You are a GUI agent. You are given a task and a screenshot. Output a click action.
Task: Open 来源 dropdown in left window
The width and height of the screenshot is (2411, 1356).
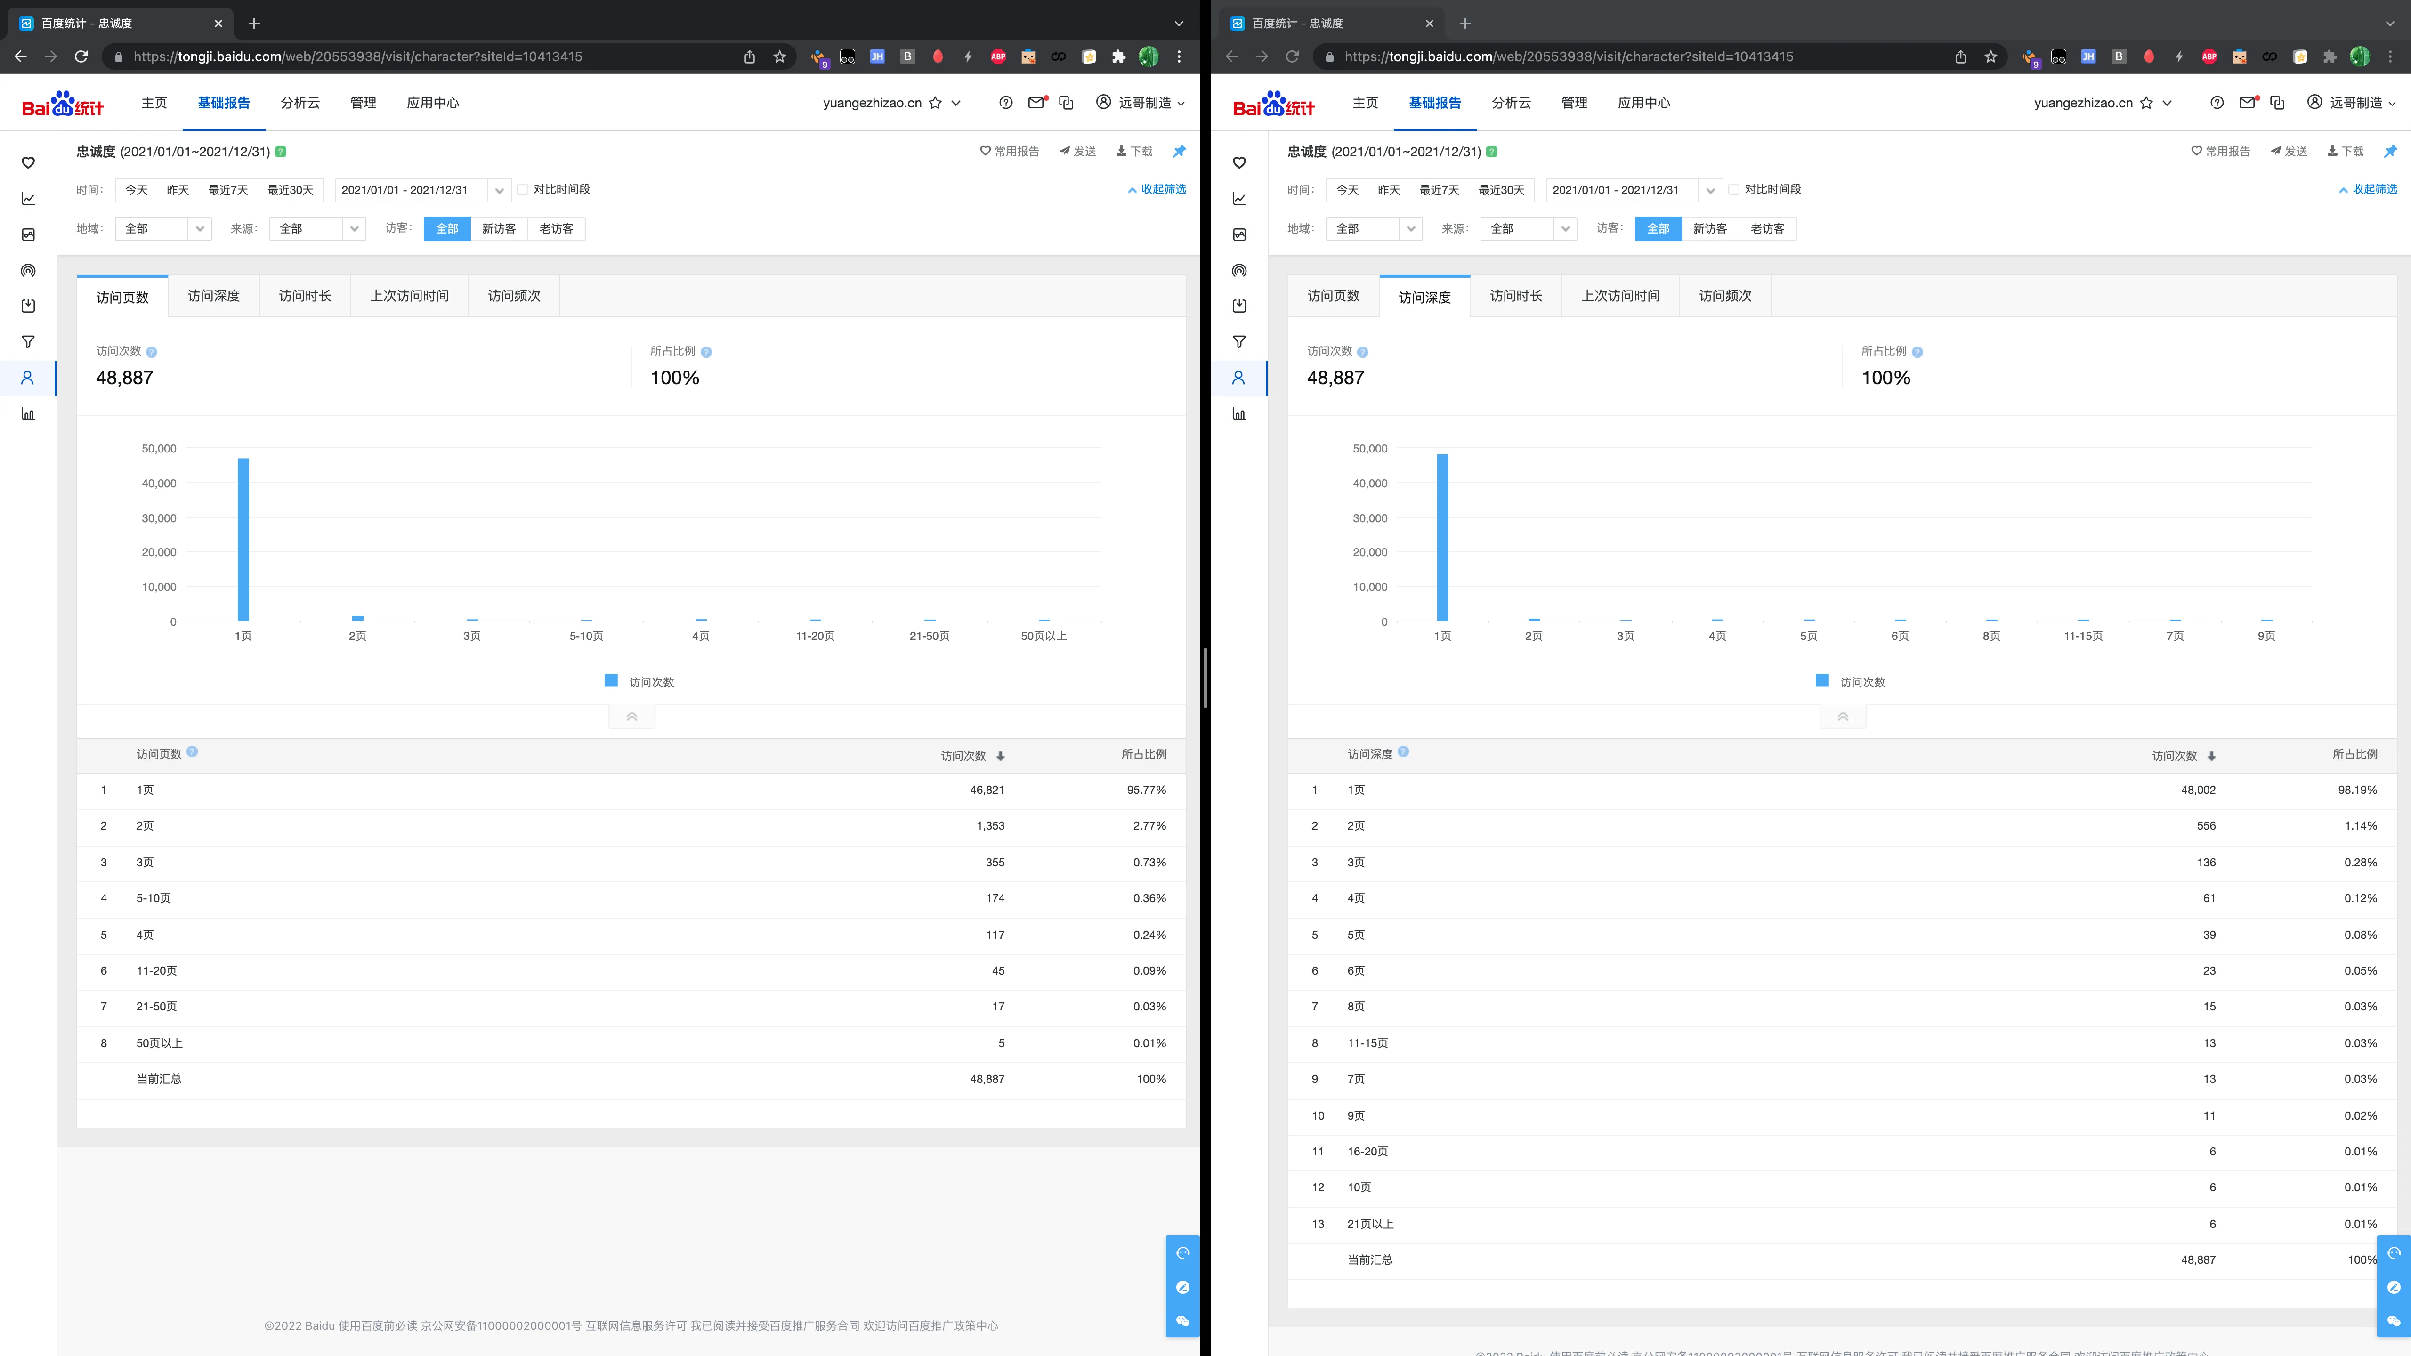354,228
